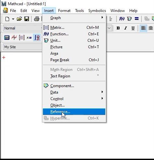This screenshot has width=154, height=160.
Task: Open the Window menu
Action: tap(118, 11)
